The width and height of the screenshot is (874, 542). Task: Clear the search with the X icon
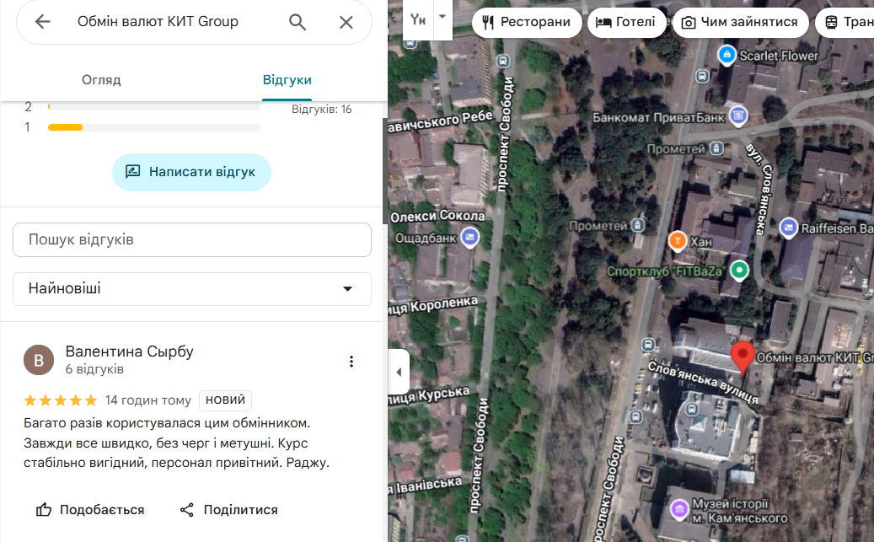point(346,22)
